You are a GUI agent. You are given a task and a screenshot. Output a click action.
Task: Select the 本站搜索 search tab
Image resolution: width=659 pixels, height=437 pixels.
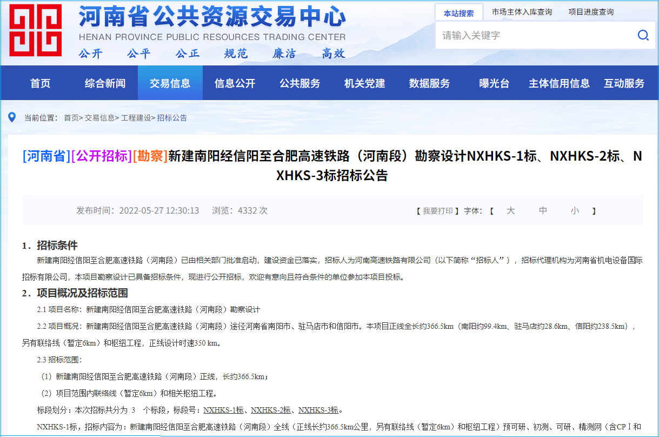click(458, 13)
